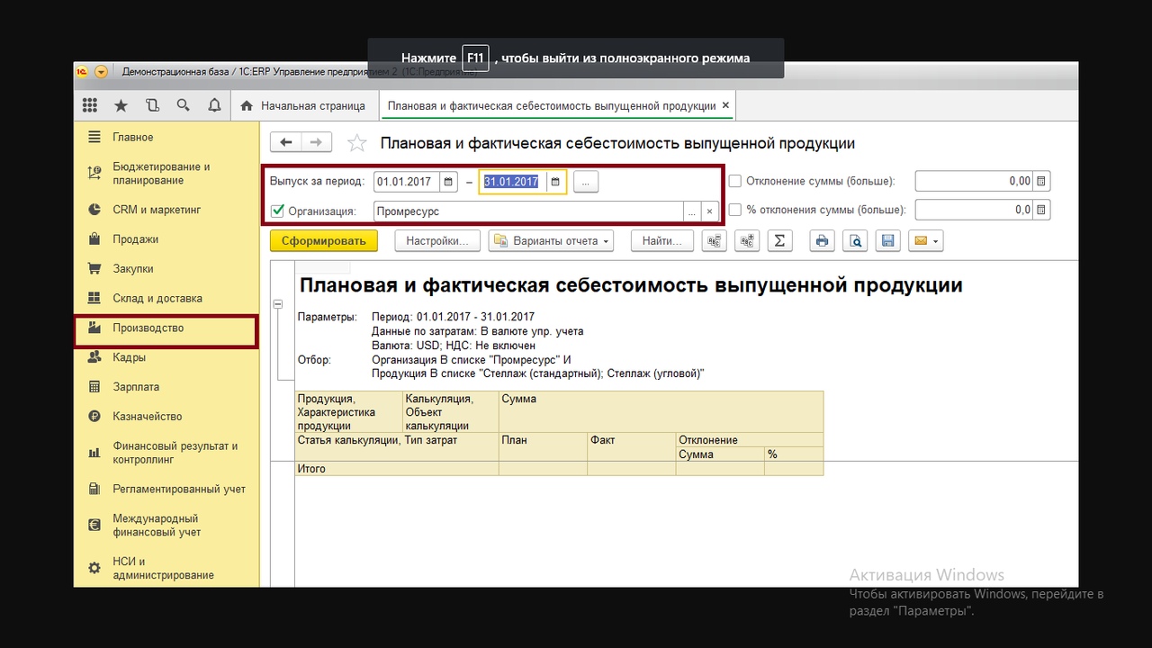Screen dimensions: 1152x648
Task: Uncheck the Организация checkbox
Action: tap(277, 211)
